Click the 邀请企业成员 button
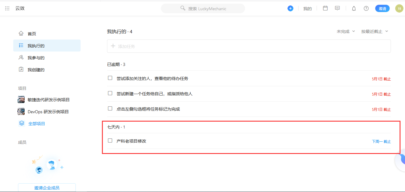This screenshot has width=405, height=192. (47, 188)
